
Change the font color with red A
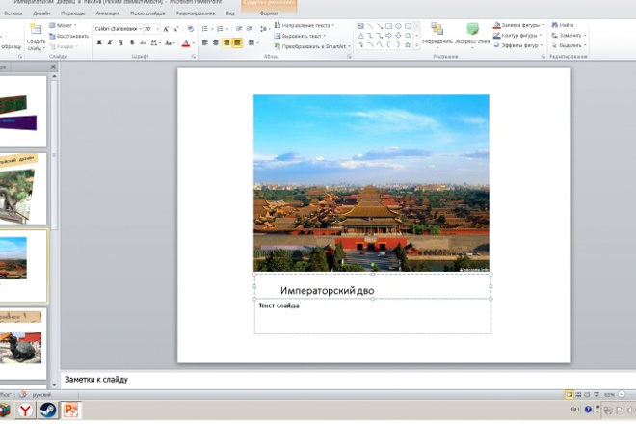186,43
